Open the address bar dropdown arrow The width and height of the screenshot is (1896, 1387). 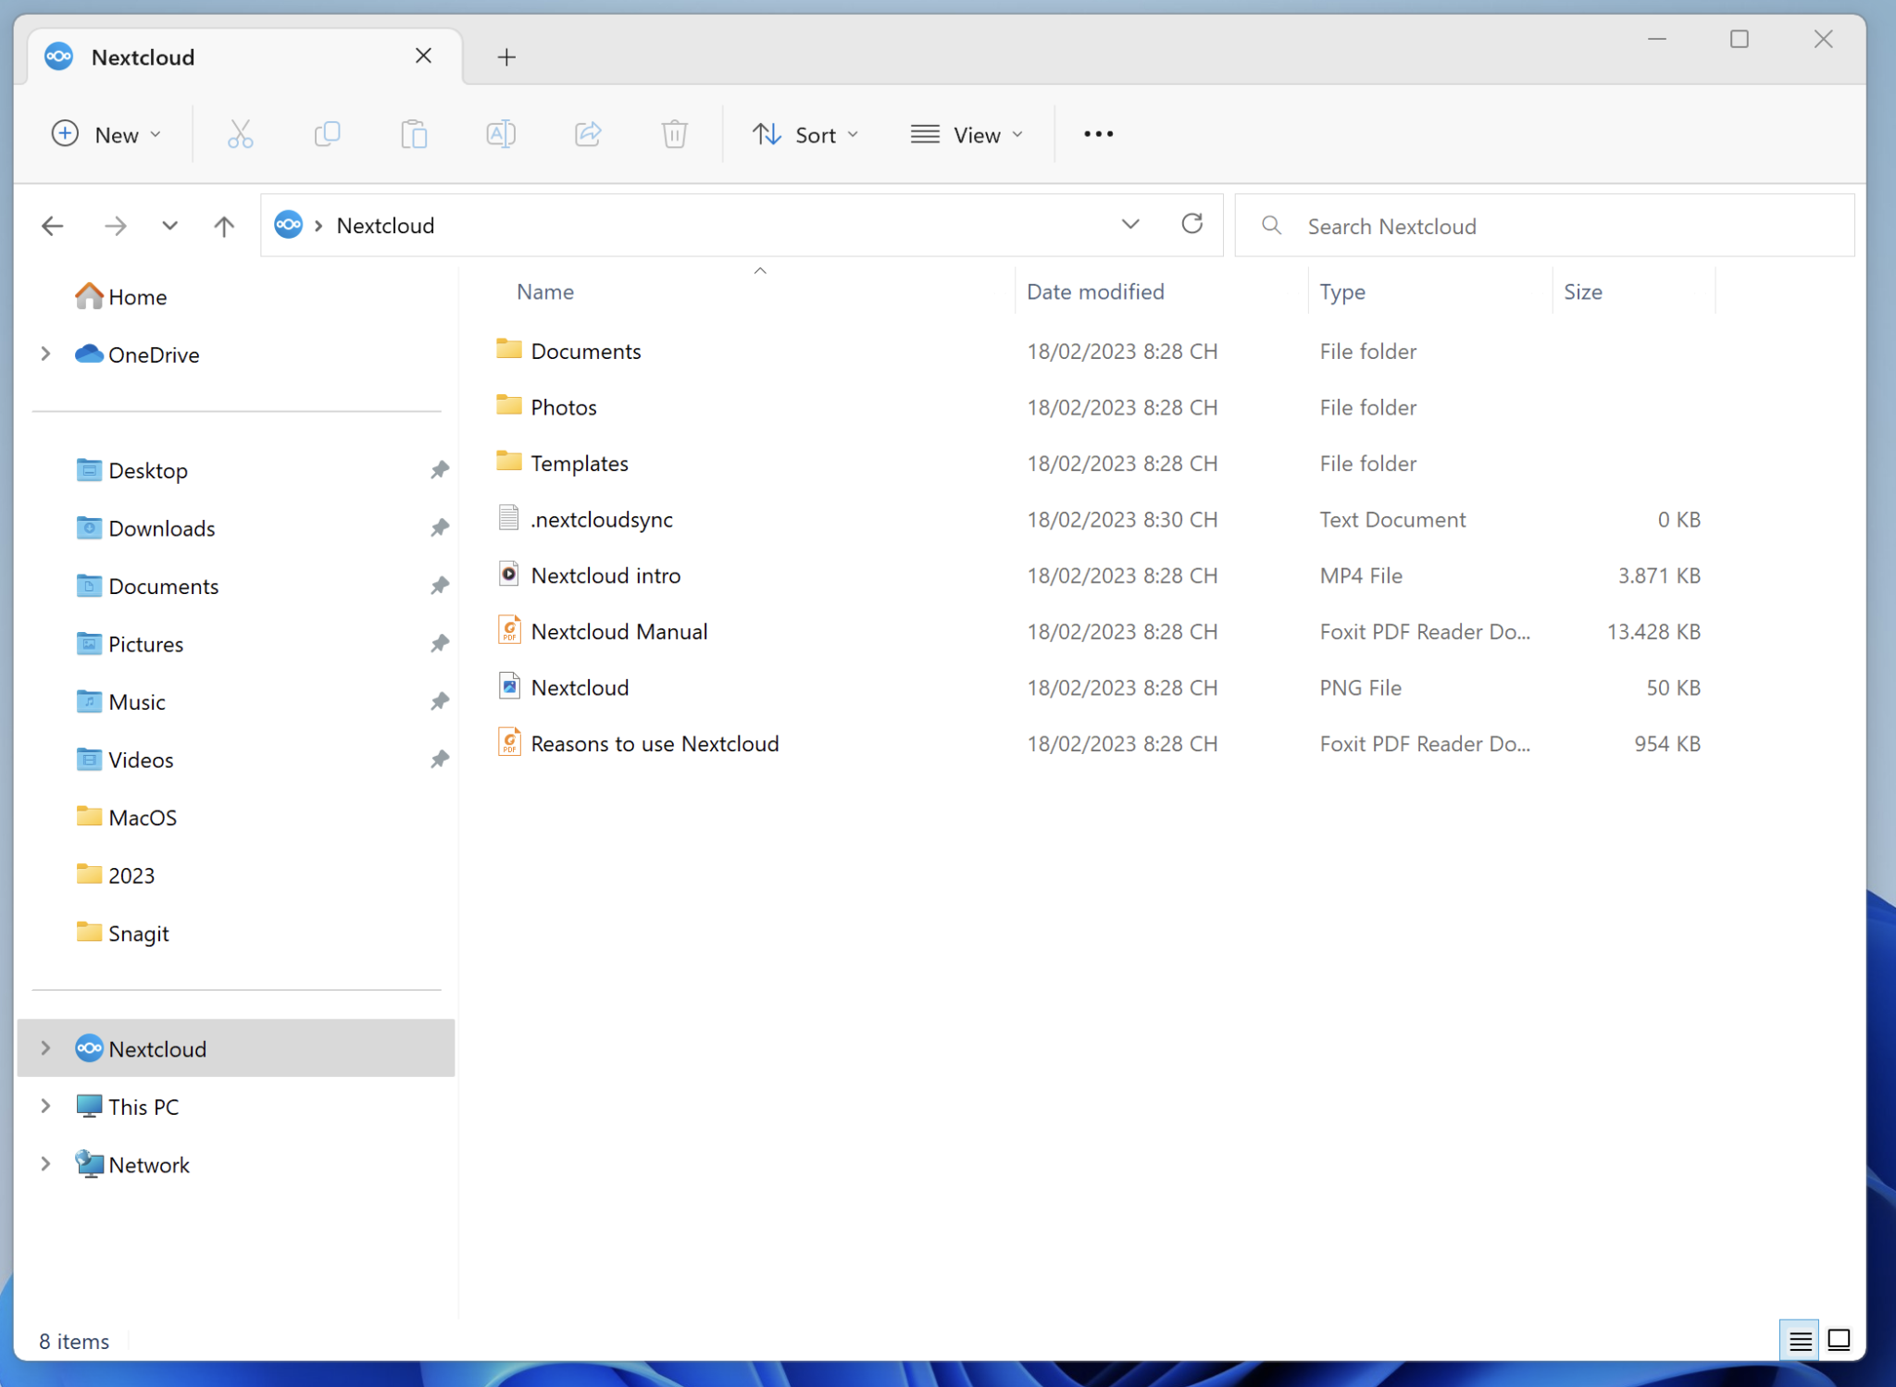pyautogui.click(x=1130, y=224)
